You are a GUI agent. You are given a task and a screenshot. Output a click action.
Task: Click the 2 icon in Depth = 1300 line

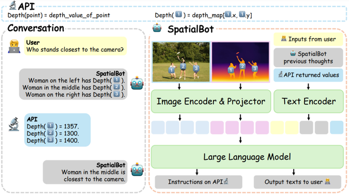(50, 133)
